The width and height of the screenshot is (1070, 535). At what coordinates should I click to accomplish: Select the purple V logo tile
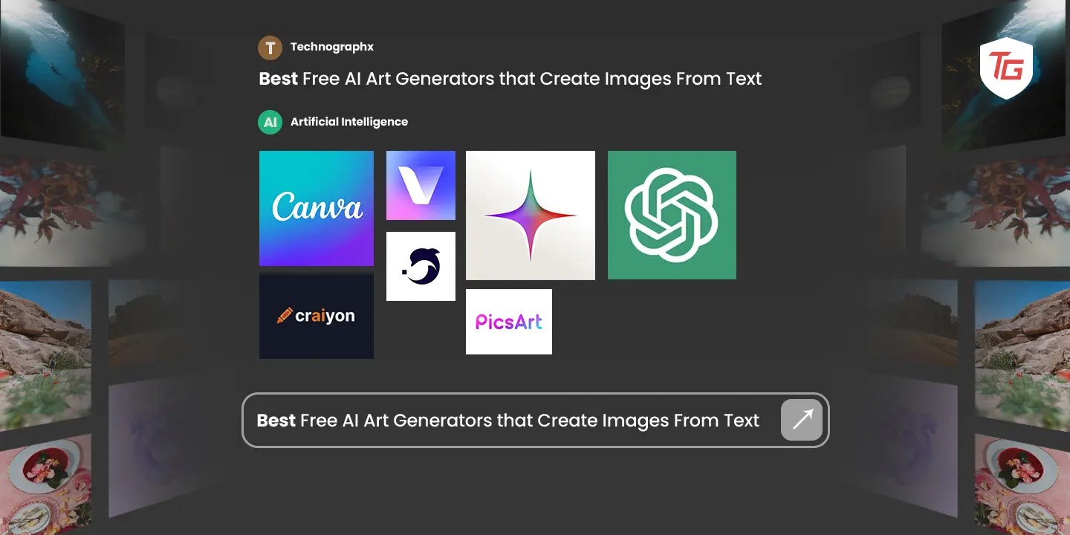(x=421, y=185)
